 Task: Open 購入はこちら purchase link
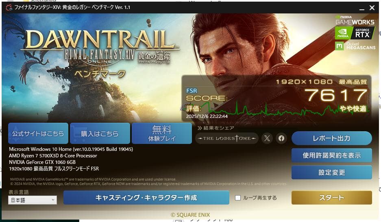[100, 133]
